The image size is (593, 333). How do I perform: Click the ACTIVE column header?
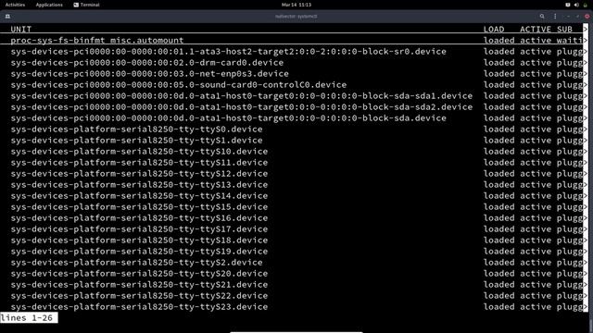click(x=536, y=29)
